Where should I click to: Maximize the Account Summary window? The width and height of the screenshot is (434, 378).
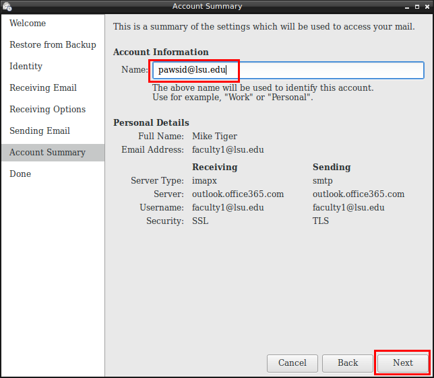pyautogui.click(x=417, y=6)
